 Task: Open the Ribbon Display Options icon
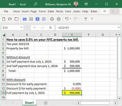coord(86,4)
